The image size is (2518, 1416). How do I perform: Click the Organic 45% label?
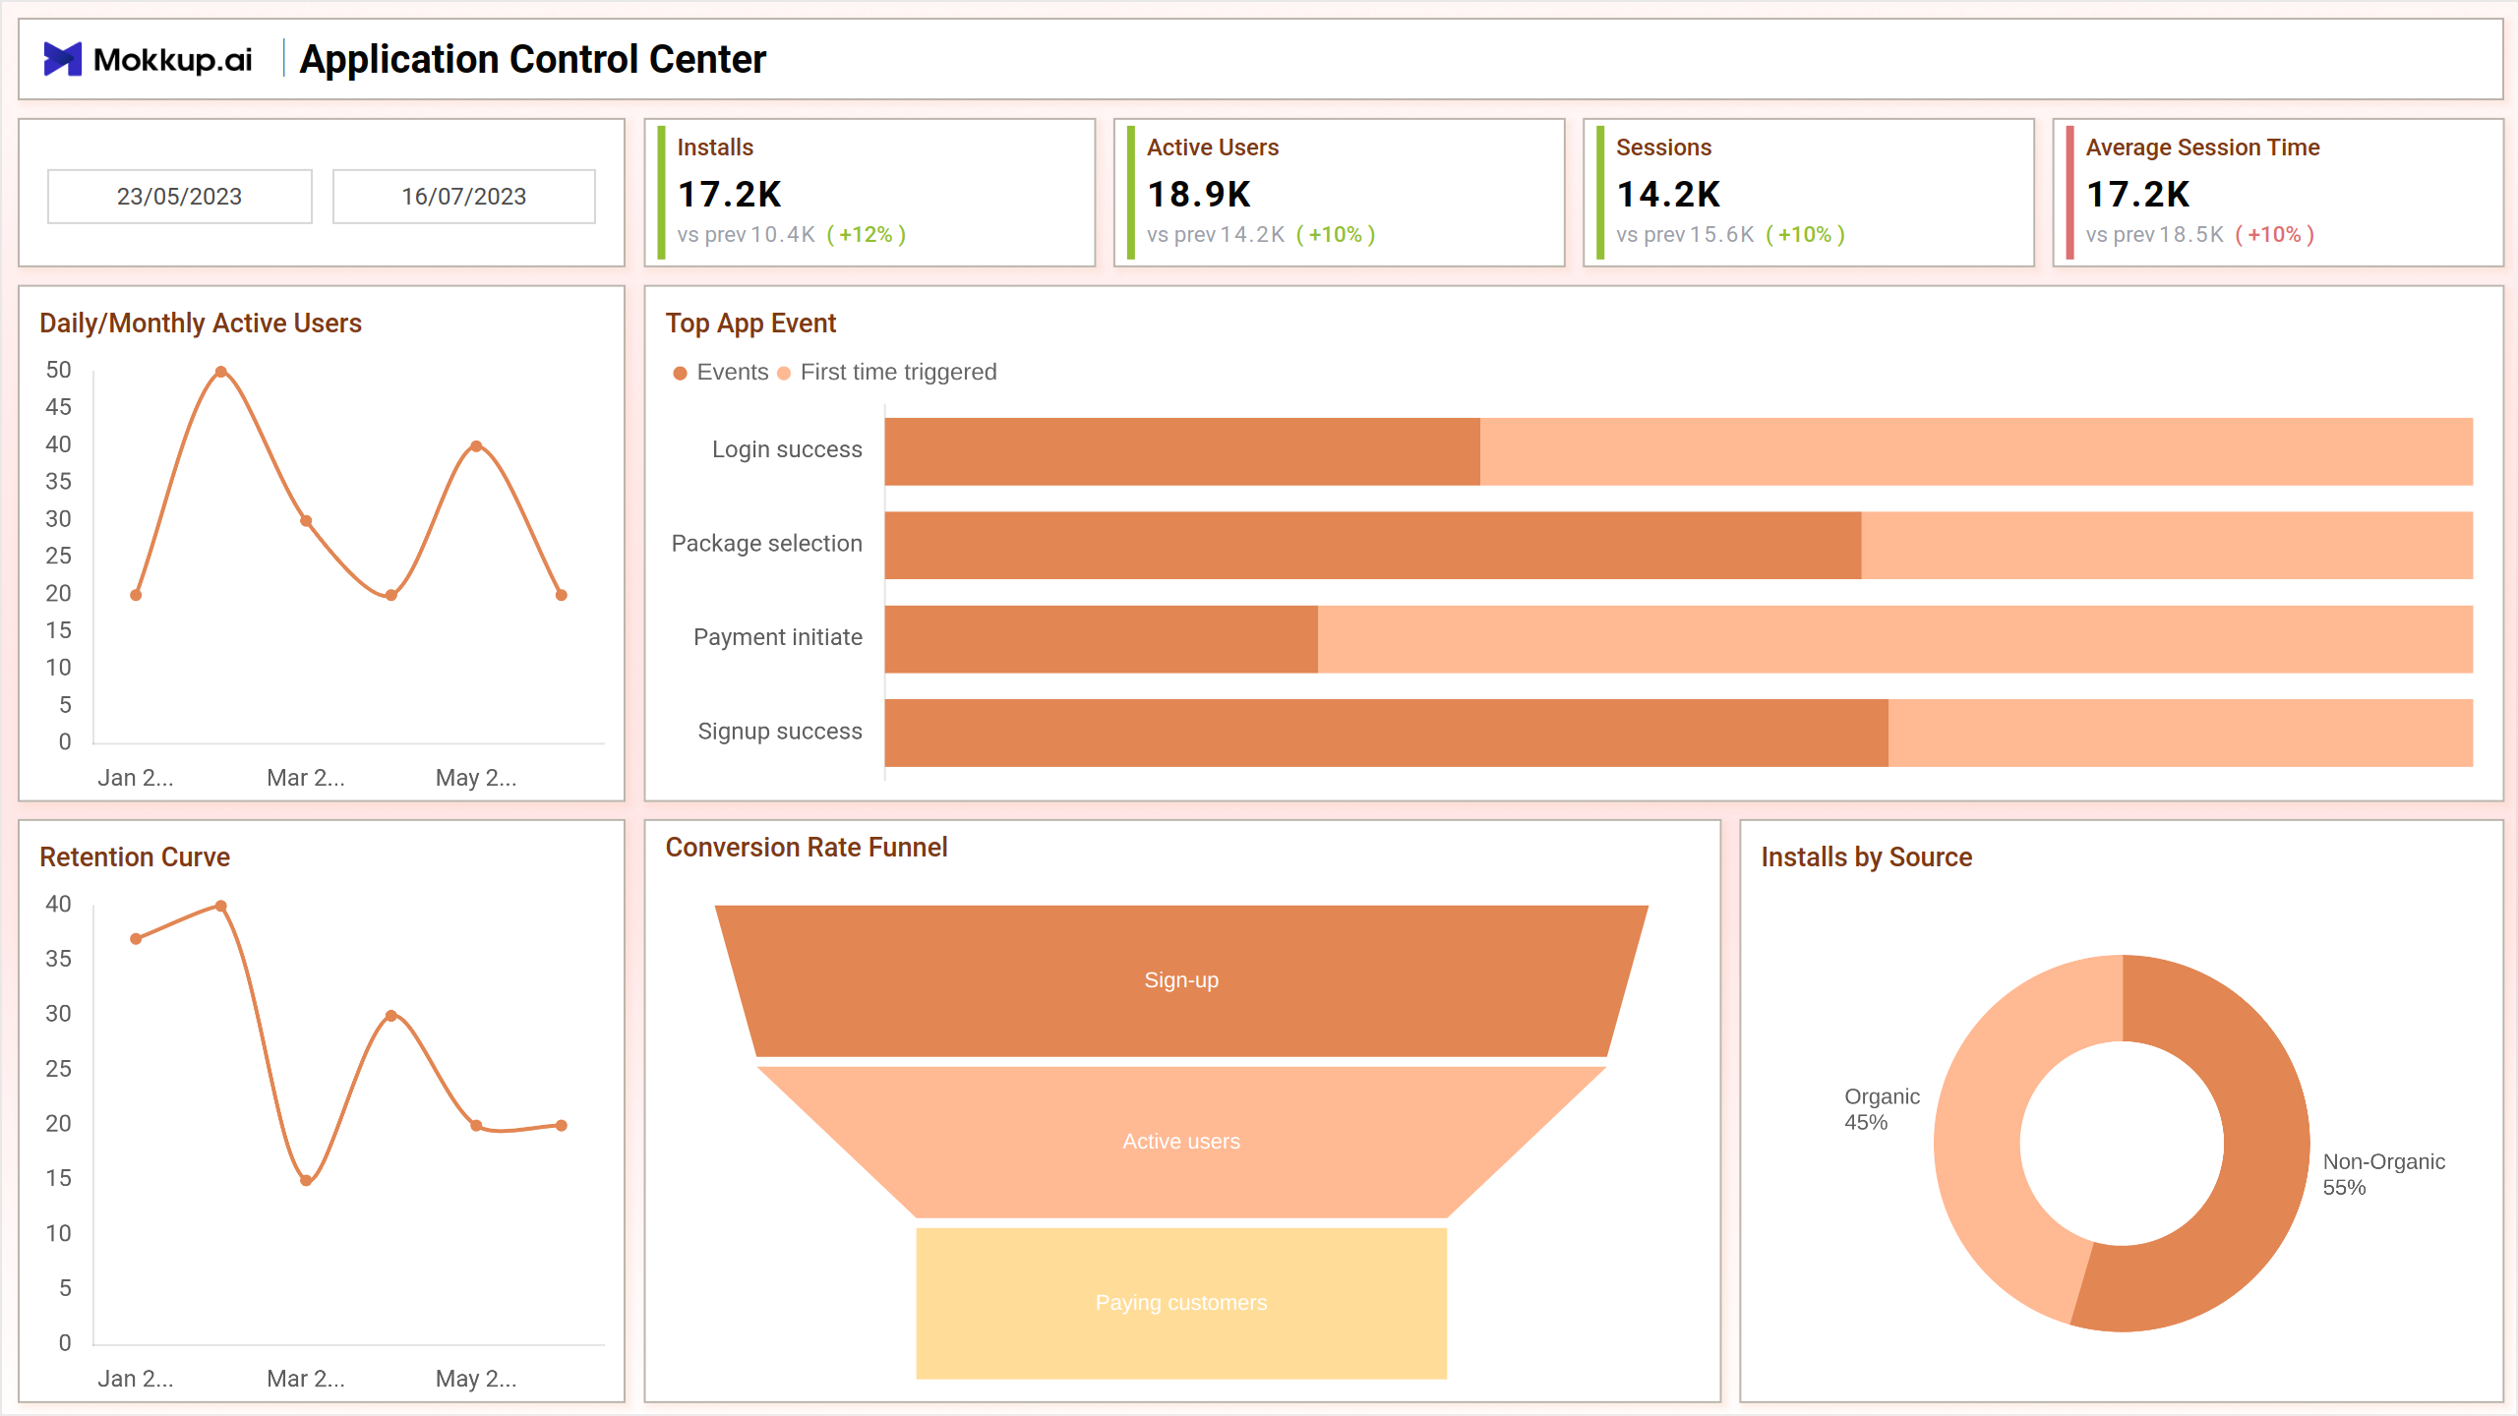(x=1881, y=1109)
